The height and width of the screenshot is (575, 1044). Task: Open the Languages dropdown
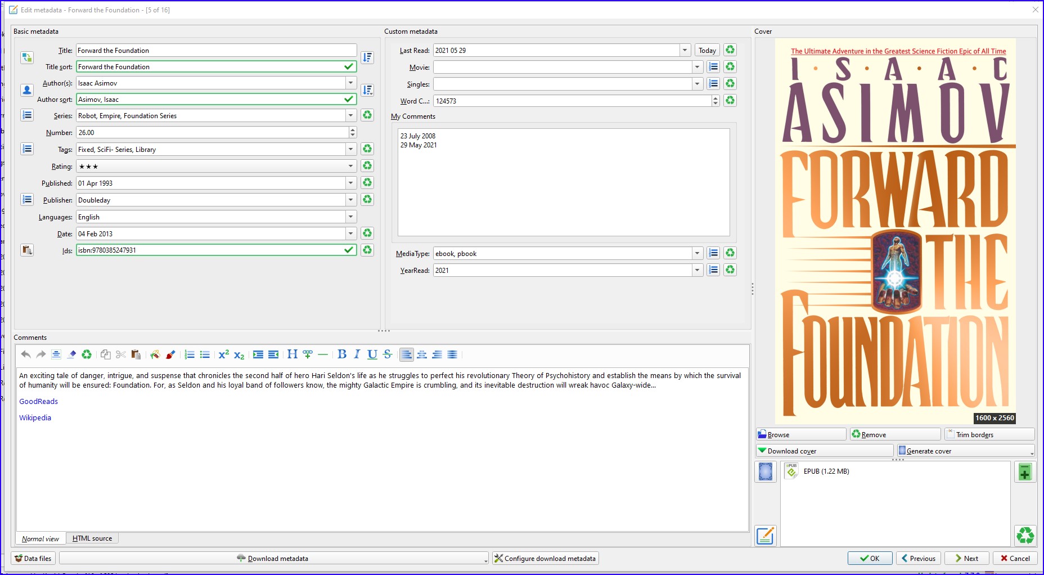point(351,217)
